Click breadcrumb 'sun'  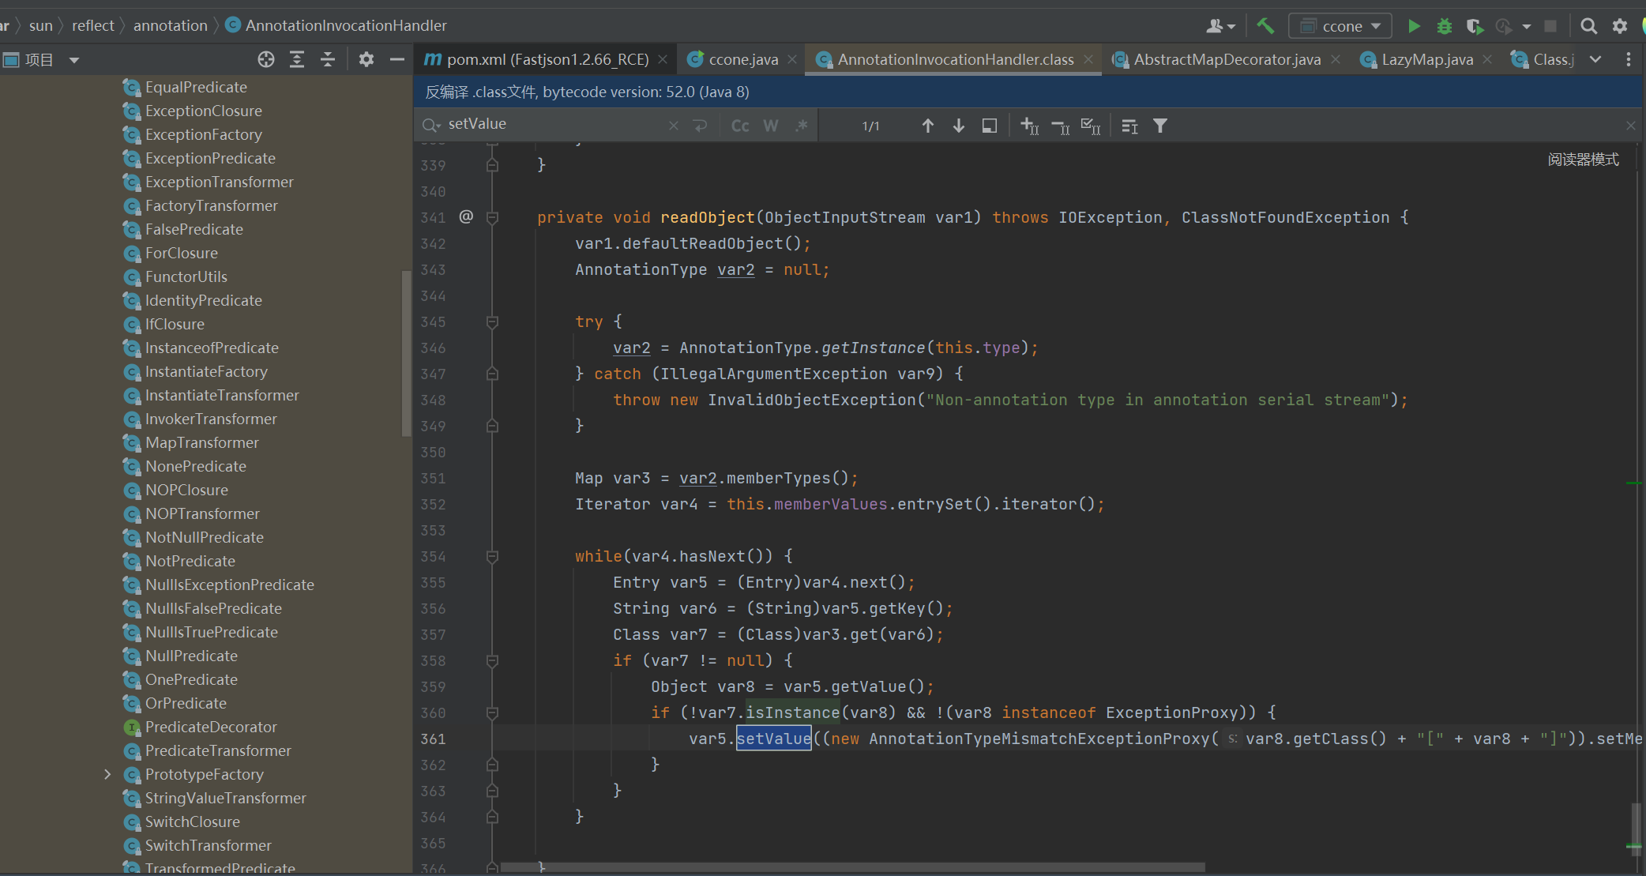[x=40, y=25]
